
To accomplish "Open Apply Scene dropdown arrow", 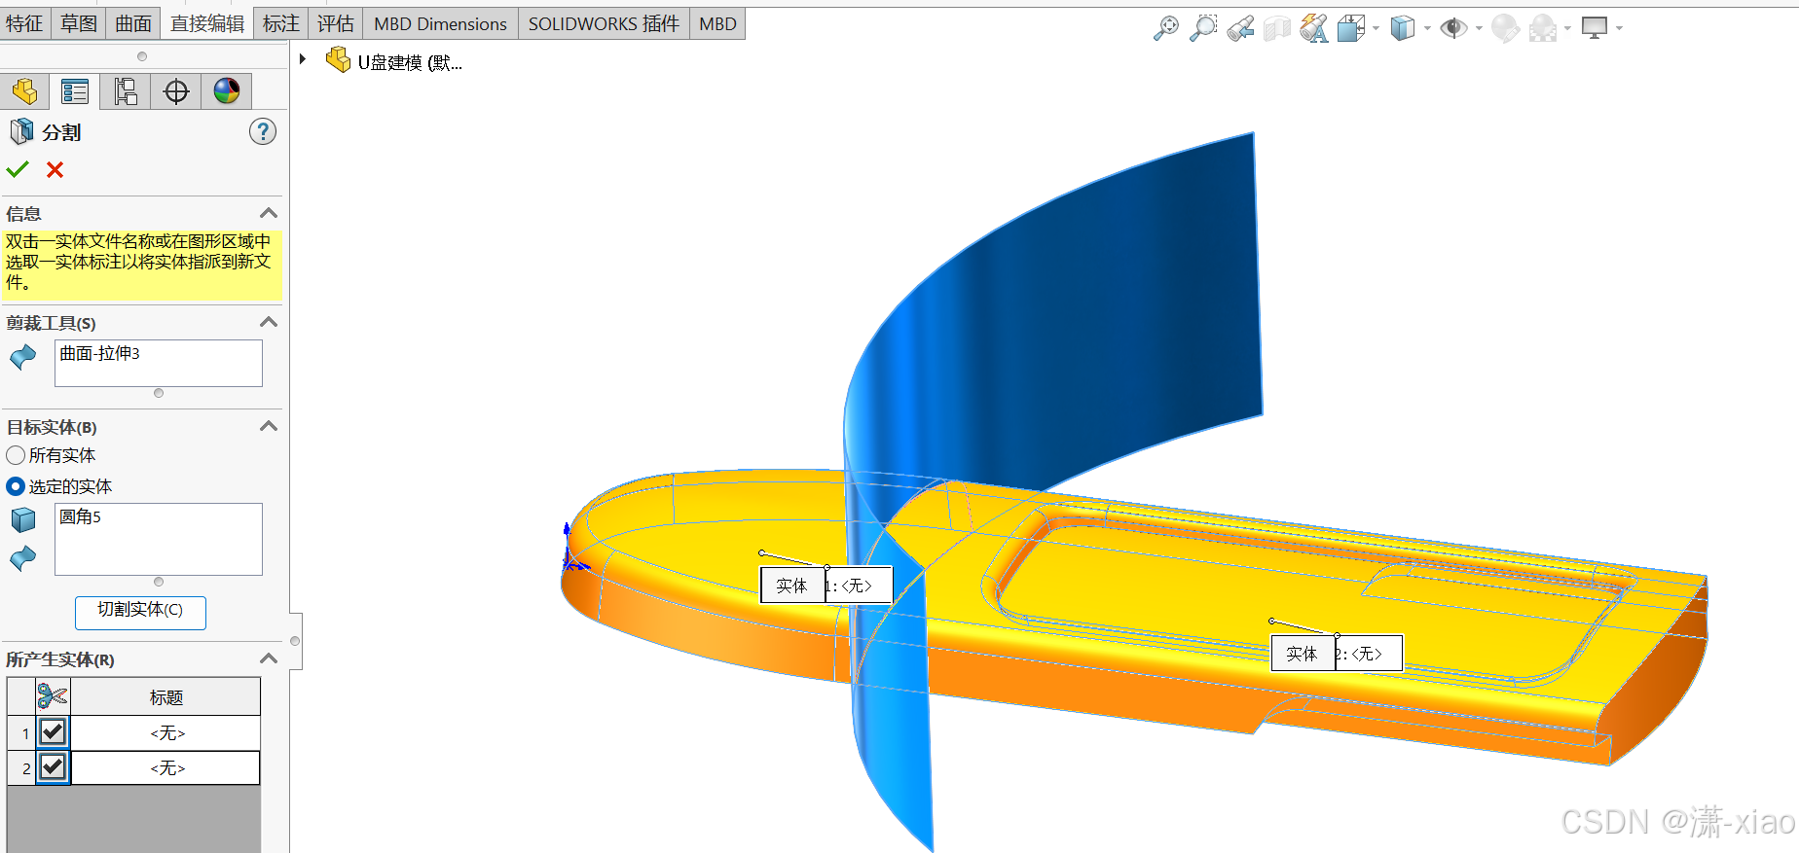I will click(x=1567, y=28).
